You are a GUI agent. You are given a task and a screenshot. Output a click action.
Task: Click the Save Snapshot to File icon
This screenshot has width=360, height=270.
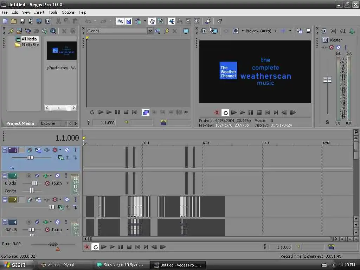tap(308, 31)
